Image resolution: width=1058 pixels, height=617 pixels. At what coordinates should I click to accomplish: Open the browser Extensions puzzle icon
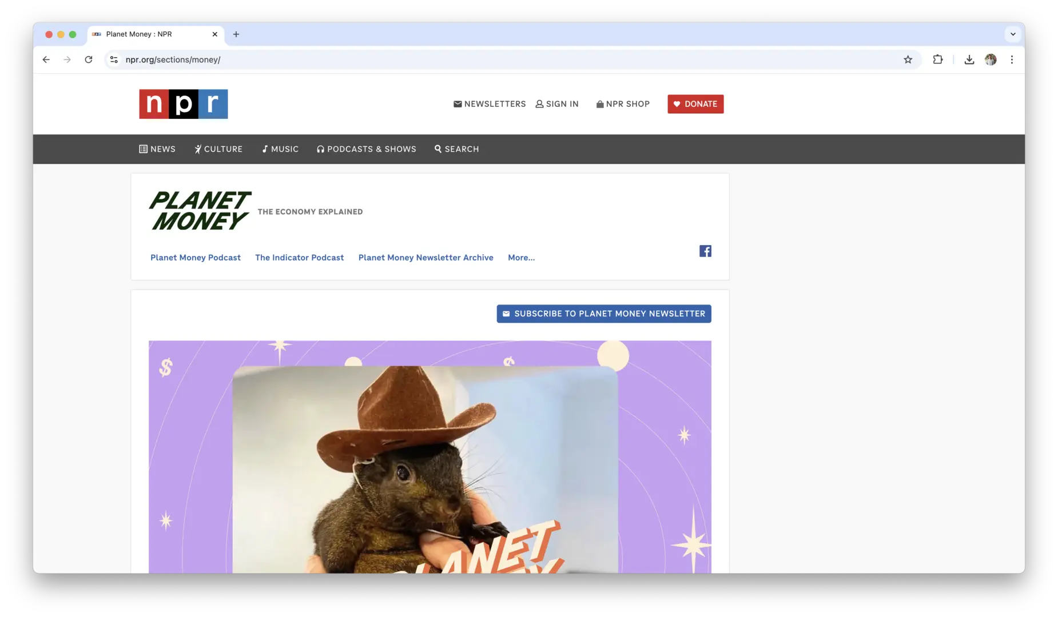point(937,59)
